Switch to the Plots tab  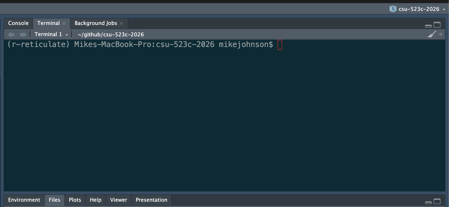[x=75, y=200]
